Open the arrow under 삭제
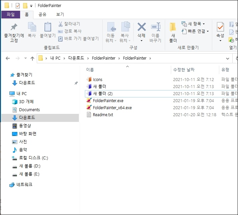The image size is (238, 215). [x=141, y=41]
